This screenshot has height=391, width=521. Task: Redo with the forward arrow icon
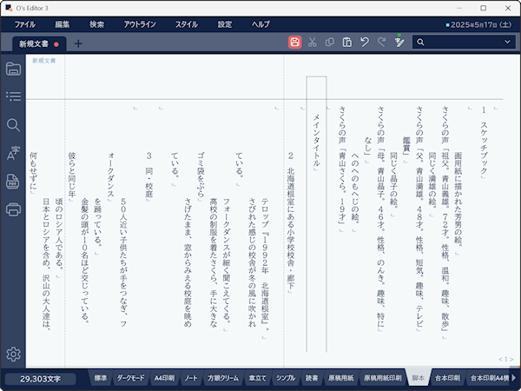(381, 43)
